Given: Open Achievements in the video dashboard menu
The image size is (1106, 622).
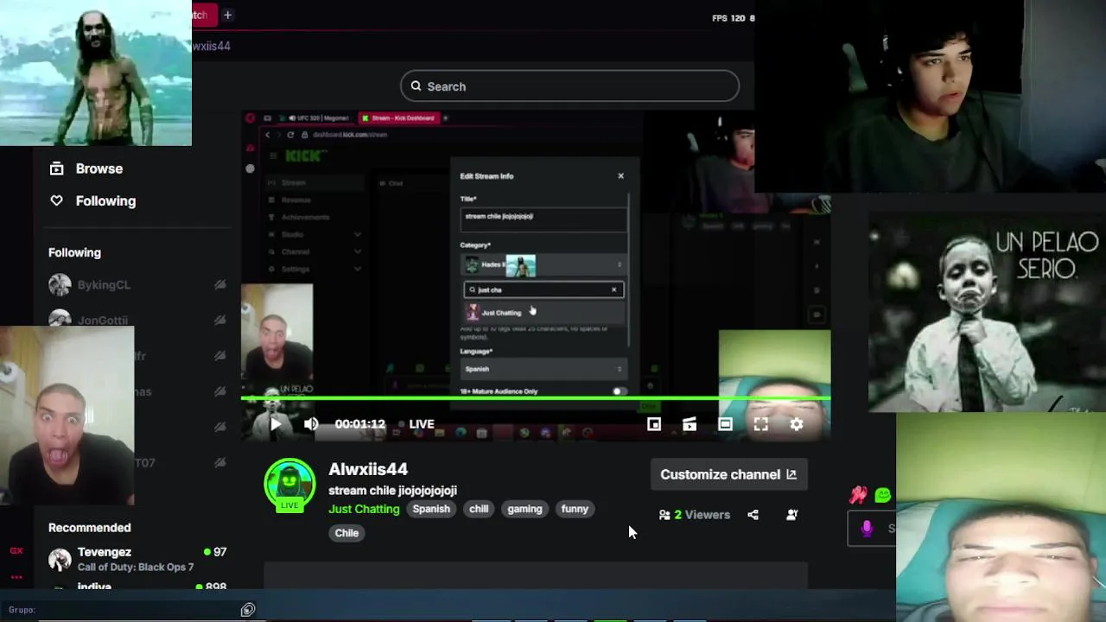Looking at the screenshot, I should (x=315, y=217).
